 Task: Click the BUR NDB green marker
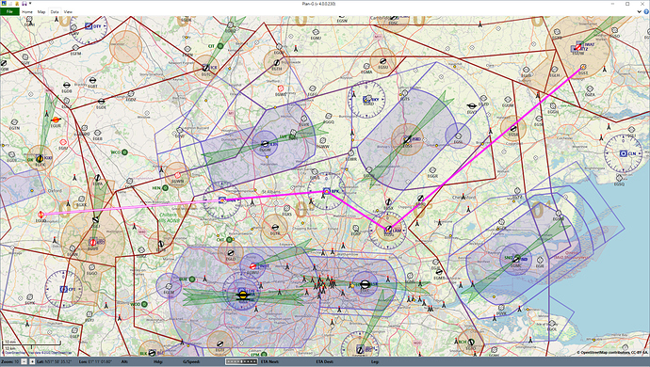(192, 279)
